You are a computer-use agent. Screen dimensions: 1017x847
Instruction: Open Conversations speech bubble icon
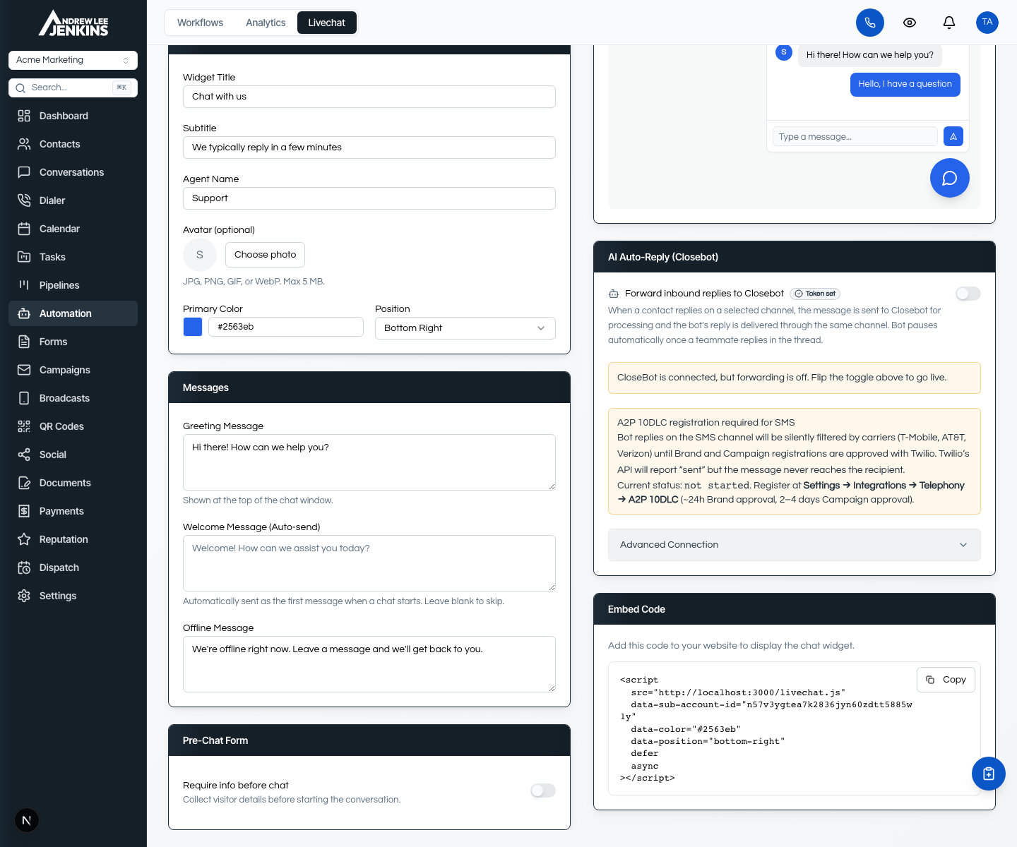(x=24, y=172)
